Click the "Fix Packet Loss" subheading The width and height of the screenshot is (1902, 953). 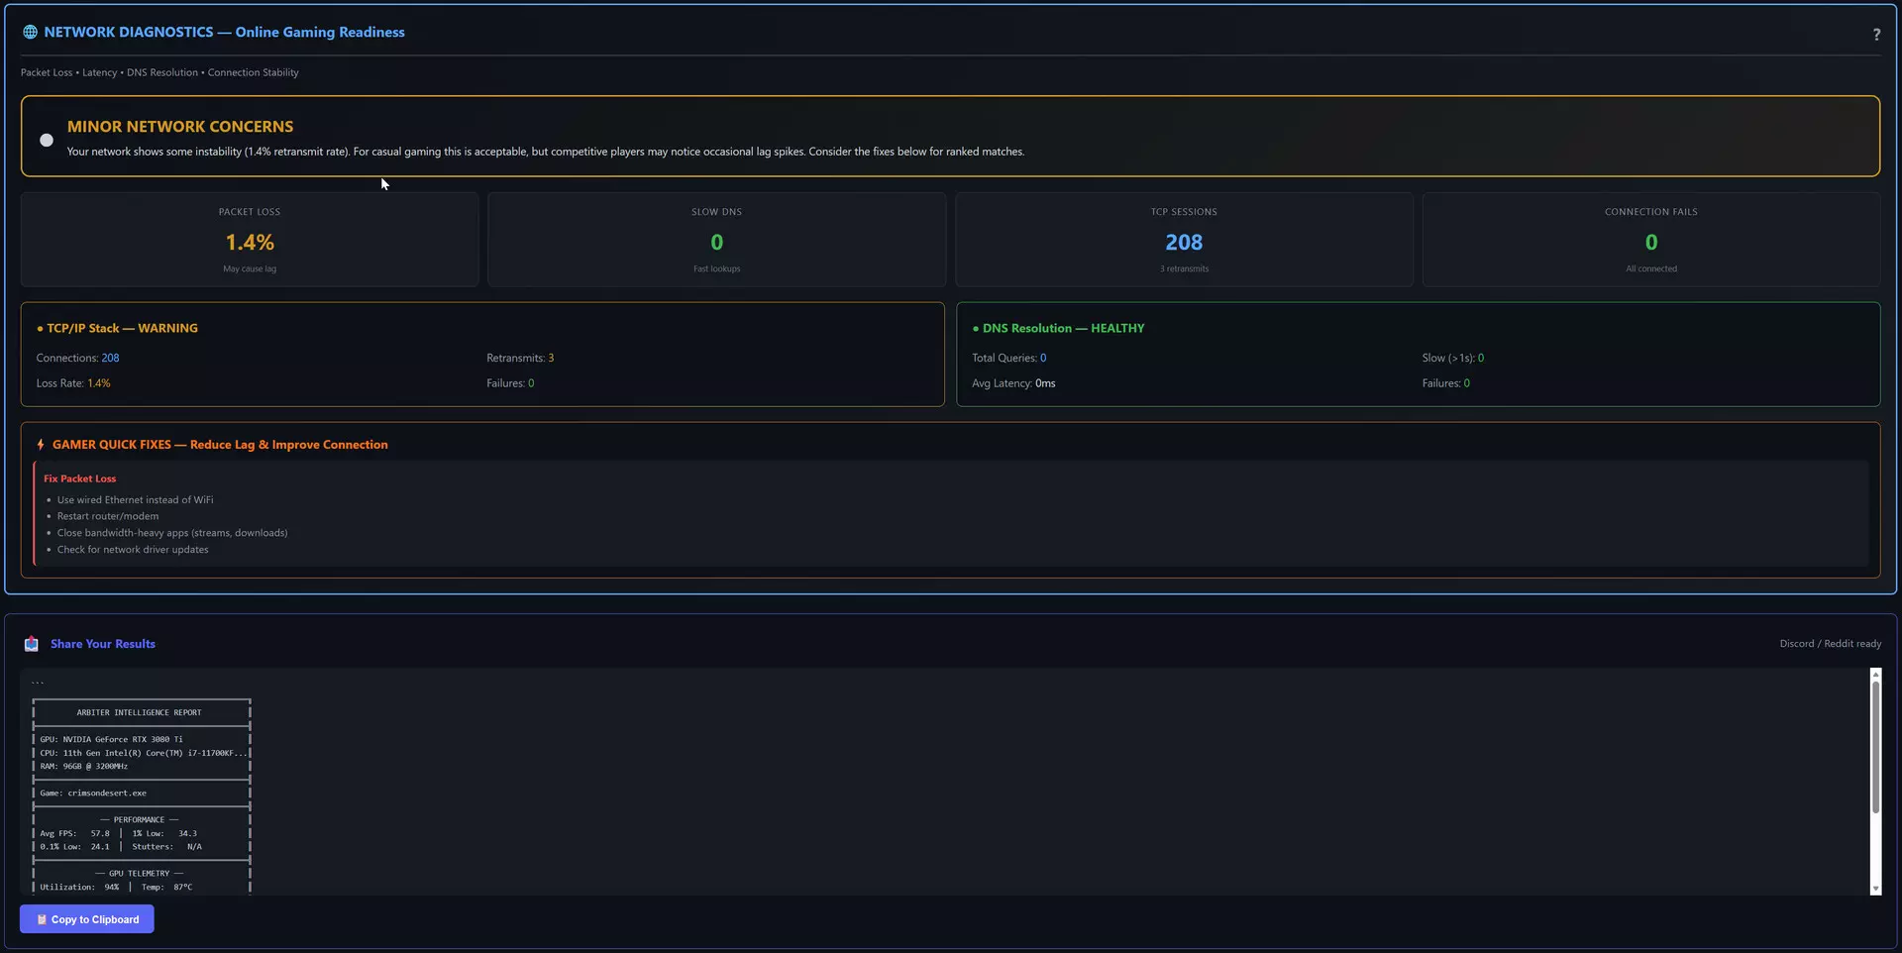point(79,478)
